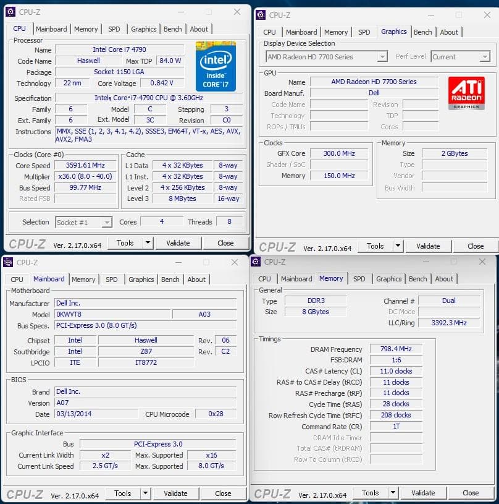Open the SPD tab in the Memory window
Viewport: 499px width, 504px height.
coord(359,279)
